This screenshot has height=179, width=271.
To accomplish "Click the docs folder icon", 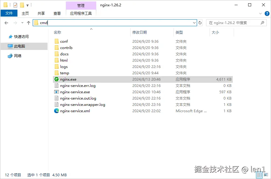I will pos(57,54).
